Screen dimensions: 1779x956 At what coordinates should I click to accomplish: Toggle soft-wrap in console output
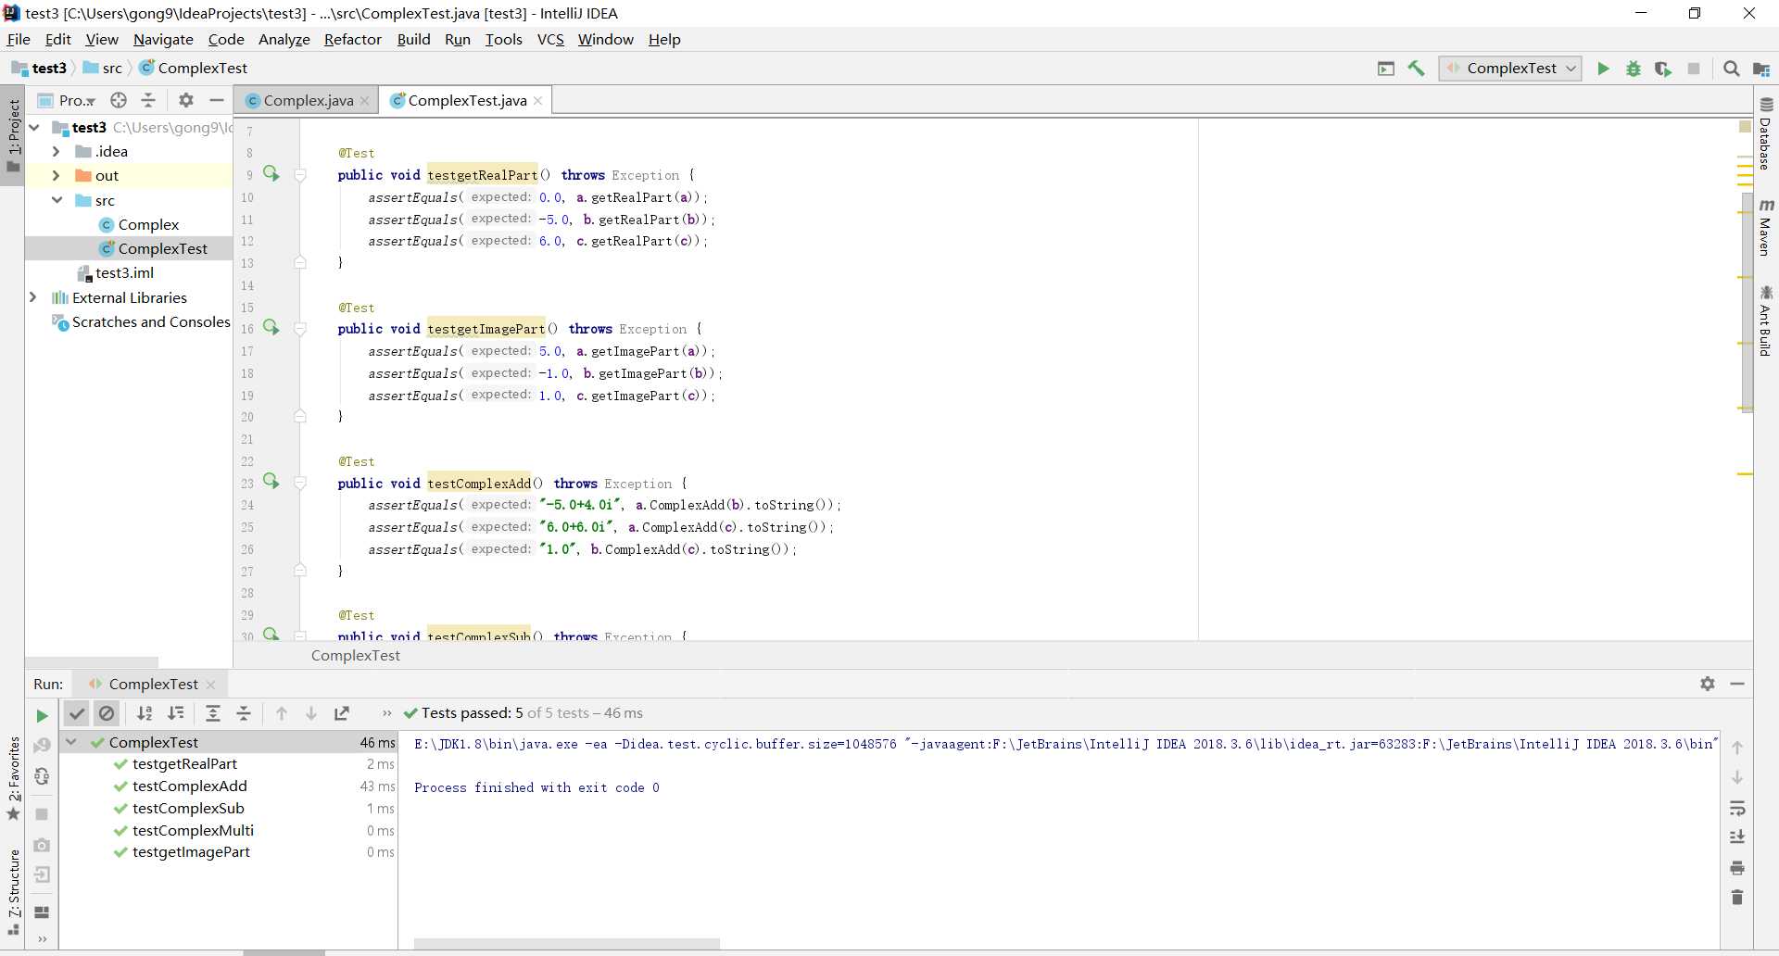click(x=1737, y=809)
